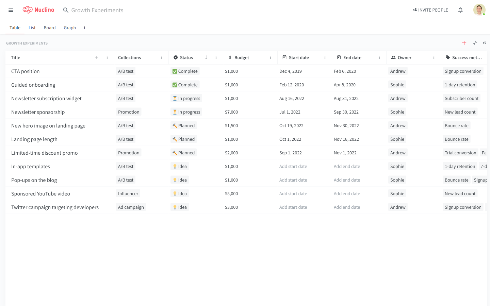Viewport: 490px width, 306px height.
Task: Click the double chevron sidebar icon
Action: (485, 43)
